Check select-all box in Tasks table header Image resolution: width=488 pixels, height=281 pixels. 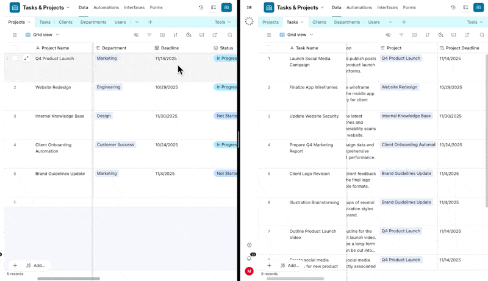pos(269,48)
